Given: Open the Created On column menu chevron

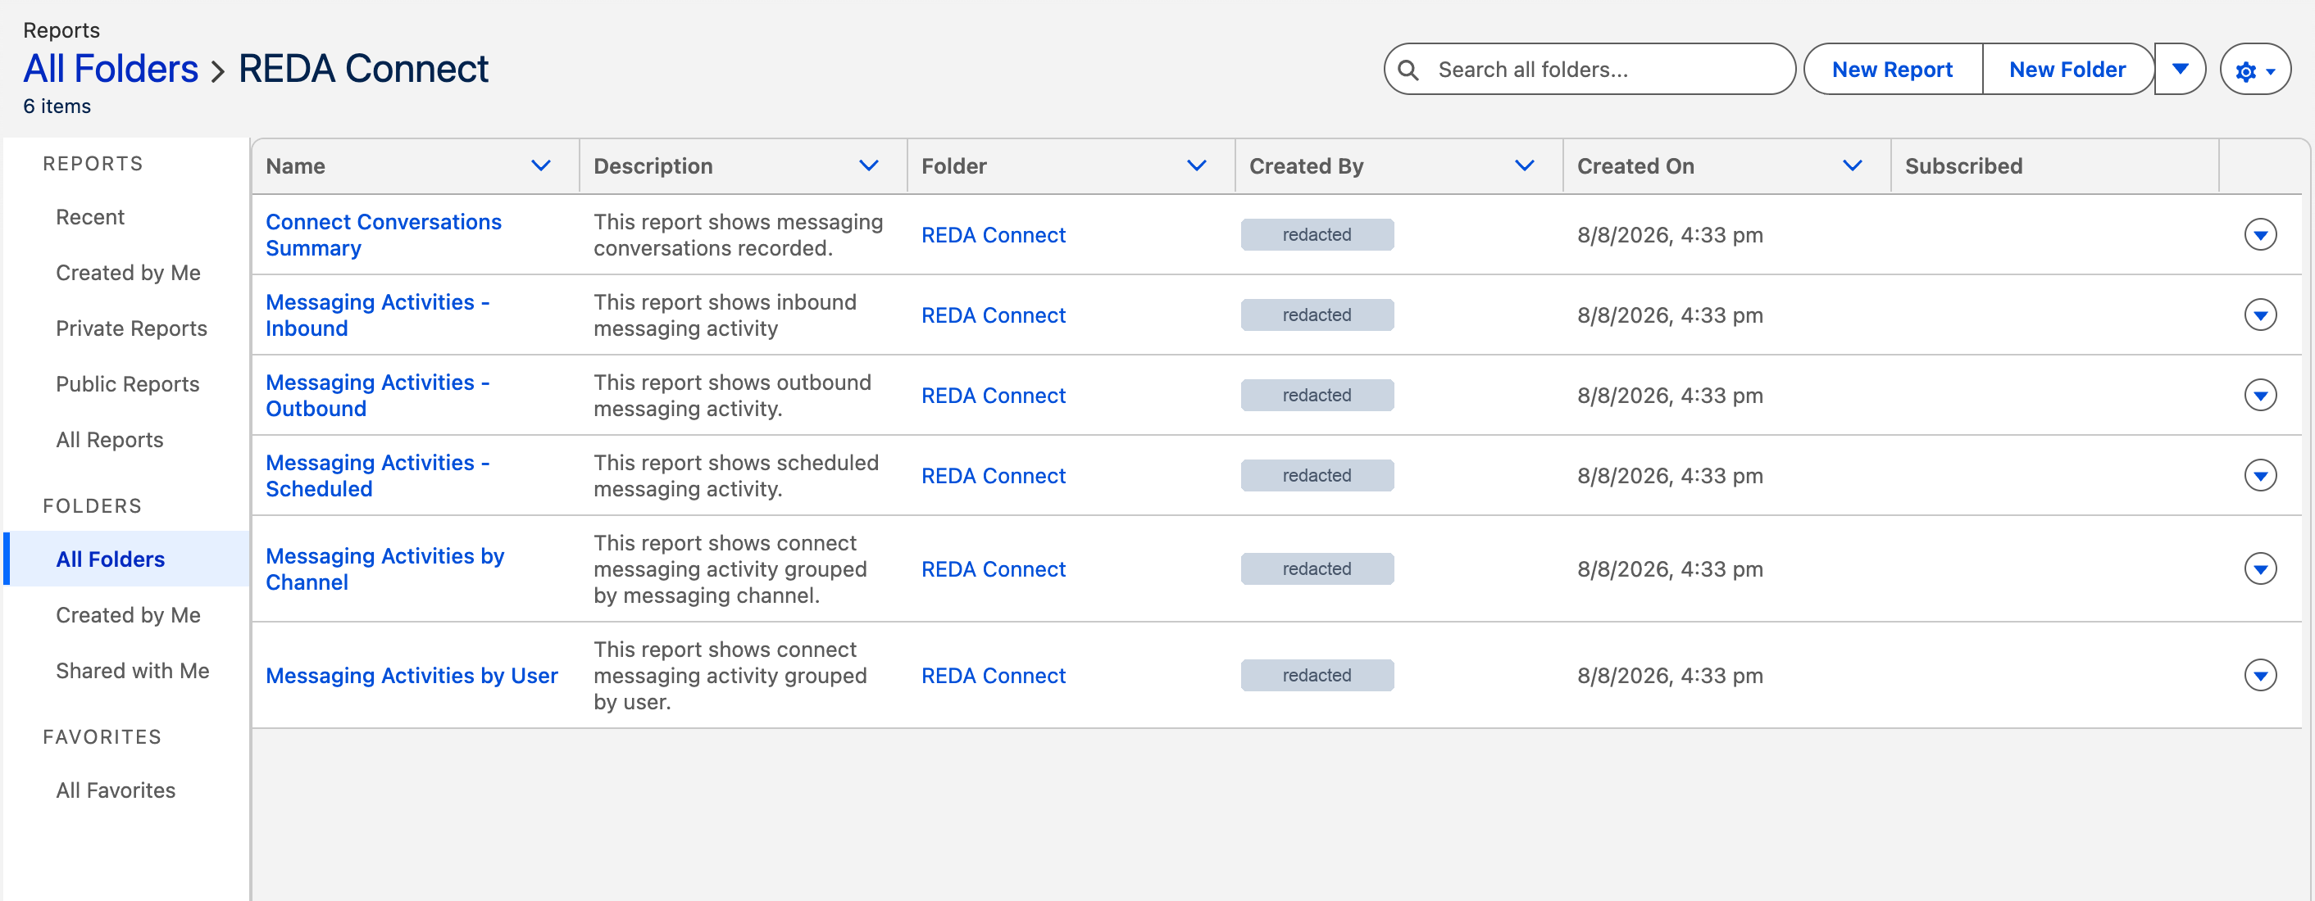Looking at the screenshot, I should coord(1852,165).
